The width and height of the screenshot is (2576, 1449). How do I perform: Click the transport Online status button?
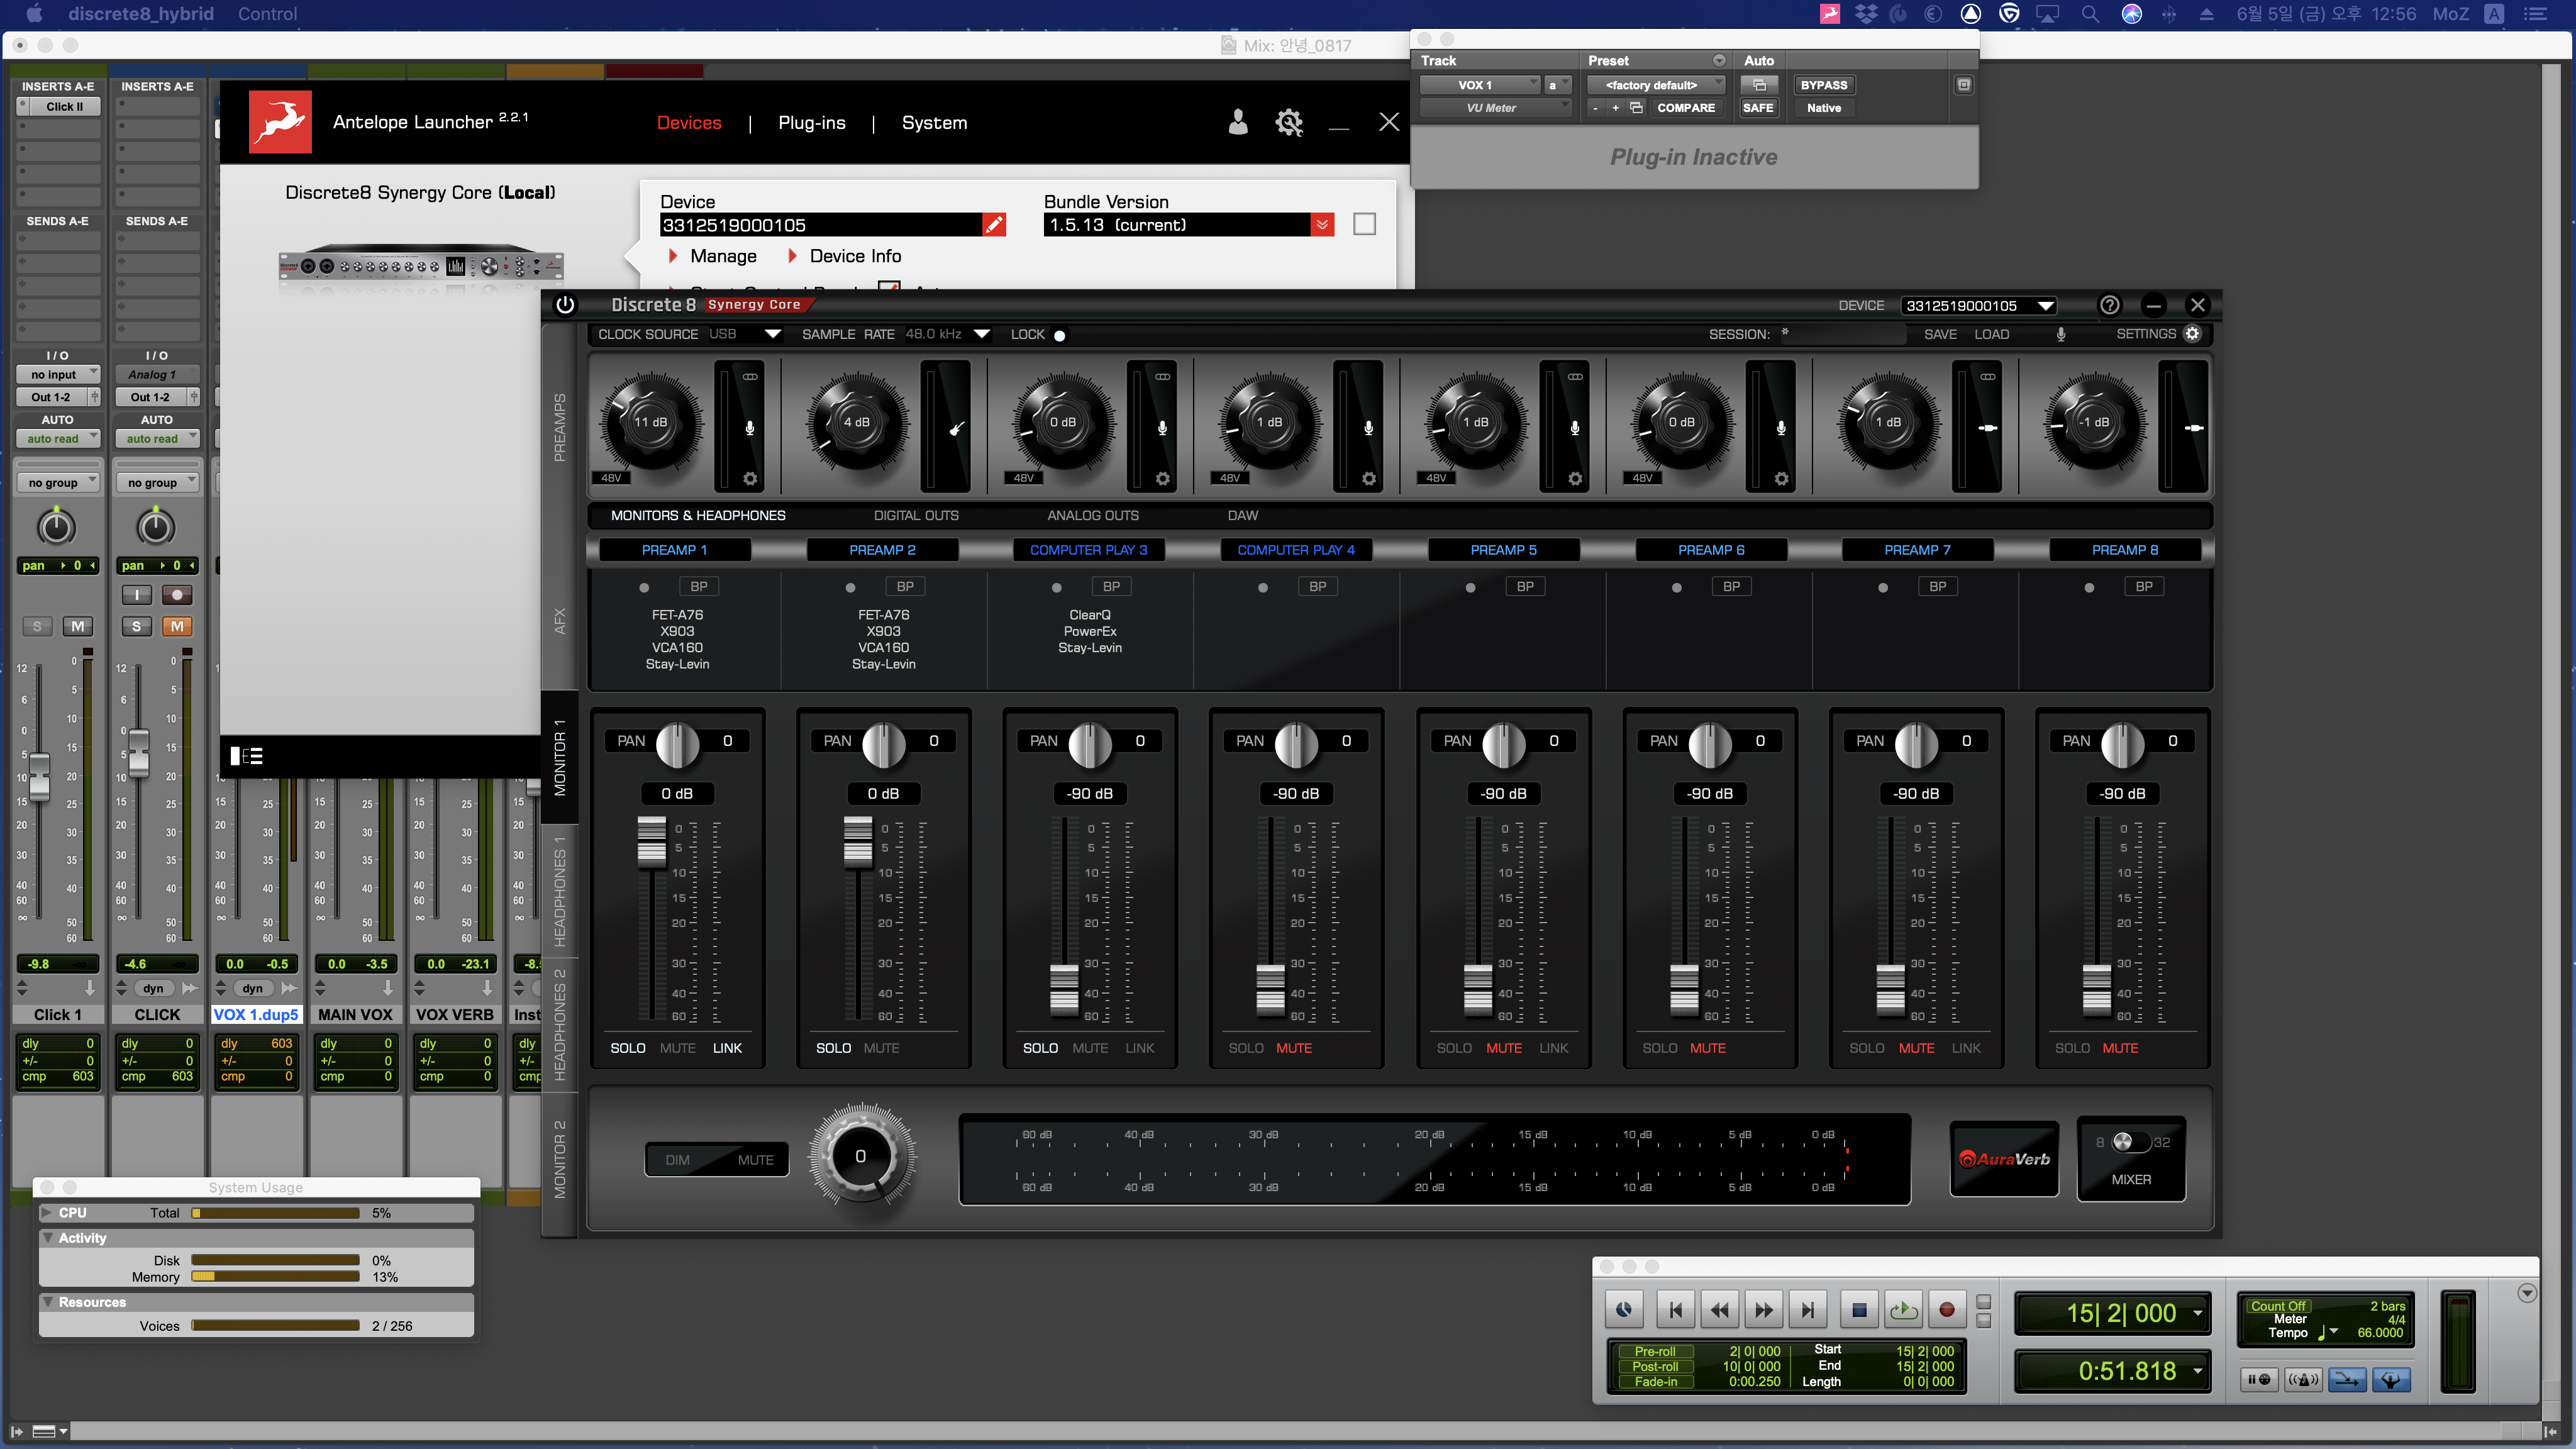[1624, 1309]
